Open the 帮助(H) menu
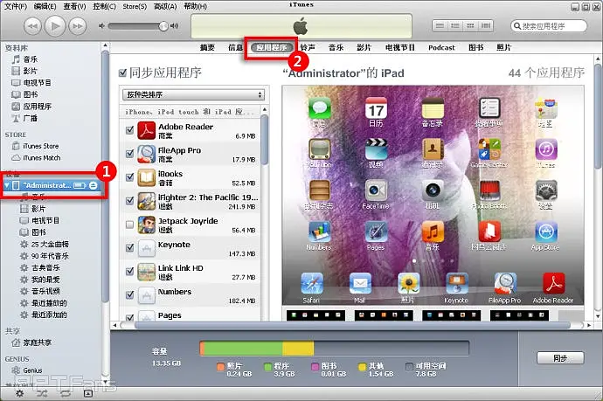Viewport: 603px width, 401px height. tap(195, 6)
